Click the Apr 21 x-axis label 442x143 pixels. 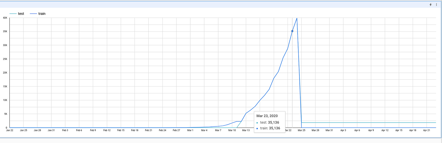coord(427,130)
